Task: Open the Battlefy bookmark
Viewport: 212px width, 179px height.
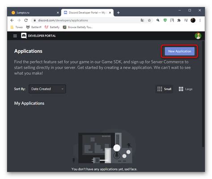Action: coord(52,27)
